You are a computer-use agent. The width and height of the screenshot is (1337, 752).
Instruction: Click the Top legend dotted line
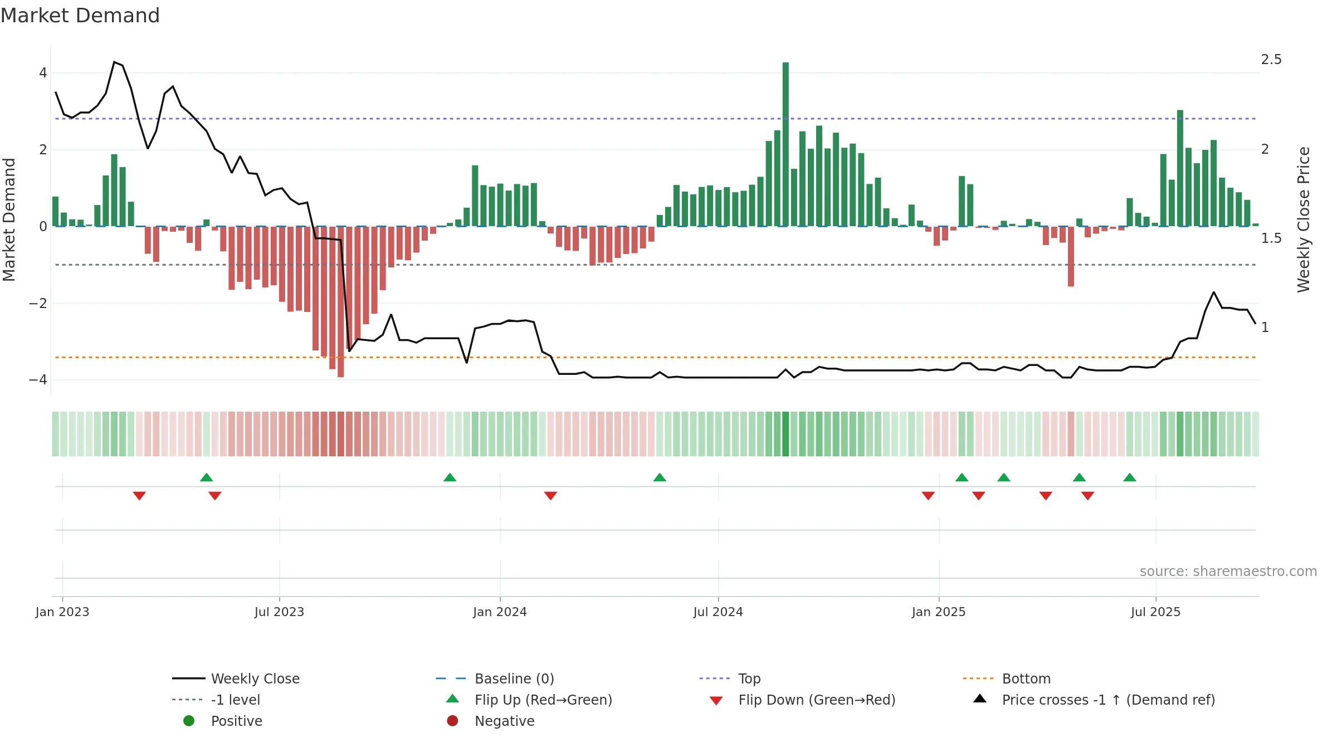click(x=714, y=678)
